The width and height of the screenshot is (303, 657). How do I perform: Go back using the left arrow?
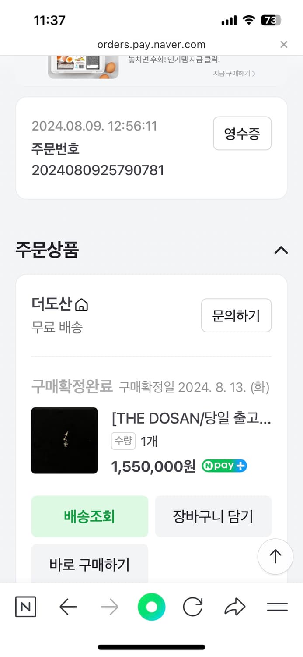[68, 607]
